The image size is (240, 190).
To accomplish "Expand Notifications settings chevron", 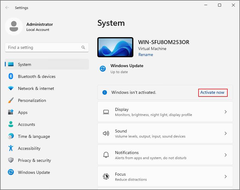I will [226, 155].
